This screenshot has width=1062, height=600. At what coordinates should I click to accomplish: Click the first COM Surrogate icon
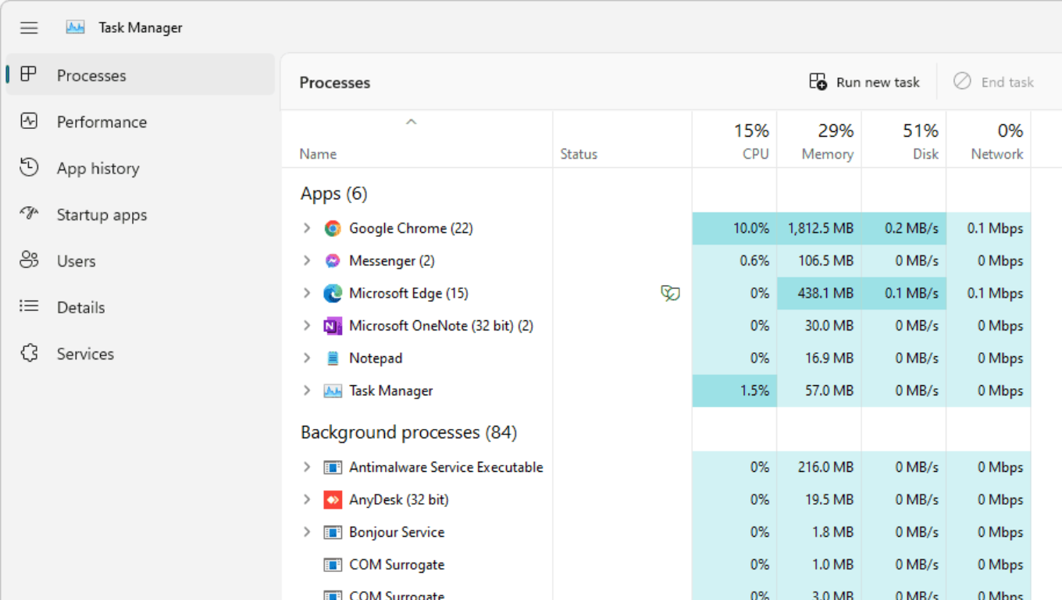click(333, 564)
